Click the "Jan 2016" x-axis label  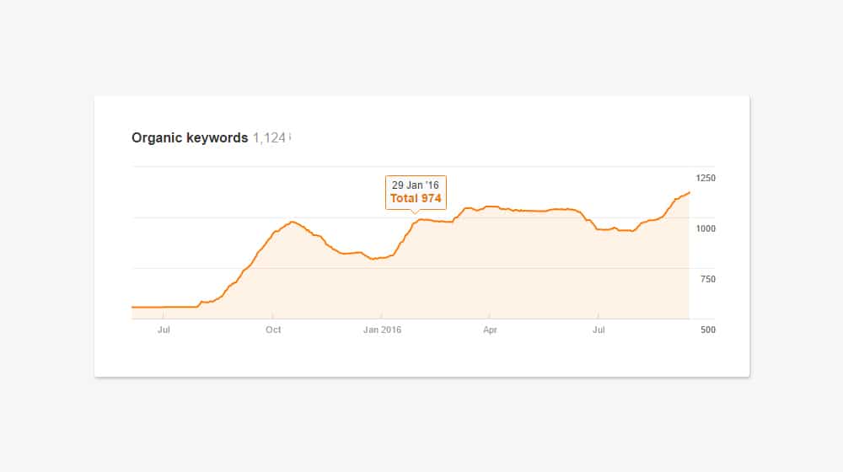point(383,330)
